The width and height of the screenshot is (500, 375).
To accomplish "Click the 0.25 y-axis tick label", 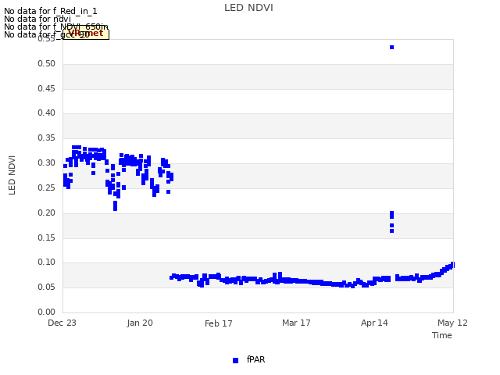I will pyautogui.click(x=47, y=187).
